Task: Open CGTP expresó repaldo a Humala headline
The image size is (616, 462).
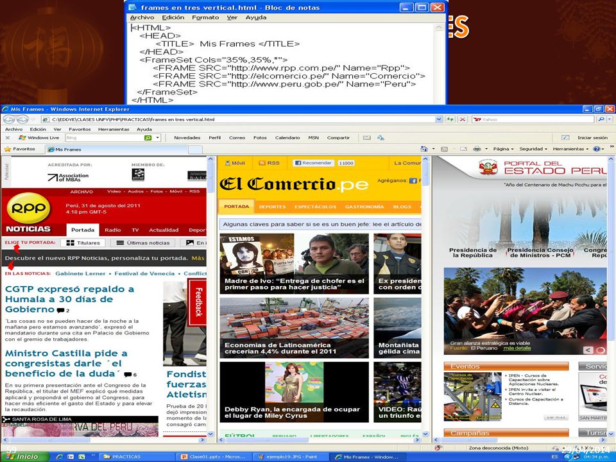Action: 69,299
